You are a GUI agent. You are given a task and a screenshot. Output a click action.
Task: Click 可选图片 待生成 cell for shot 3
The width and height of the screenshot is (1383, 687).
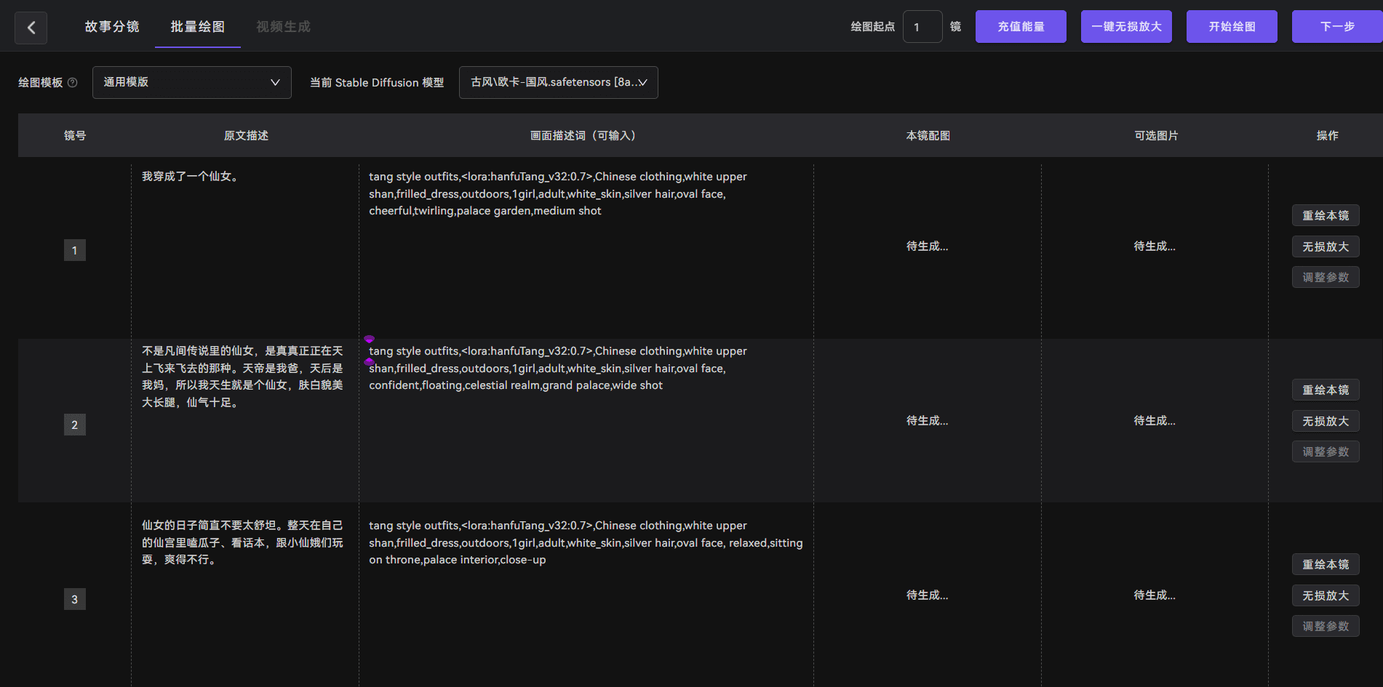click(x=1155, y=595)
